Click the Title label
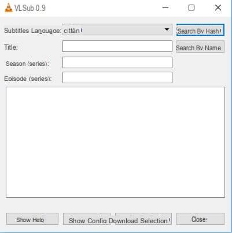232x233 pixels. click(11, 47)
